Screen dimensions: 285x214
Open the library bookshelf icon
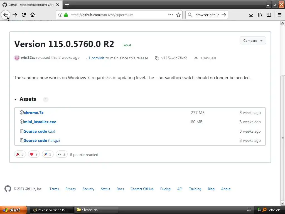[260, 15]
